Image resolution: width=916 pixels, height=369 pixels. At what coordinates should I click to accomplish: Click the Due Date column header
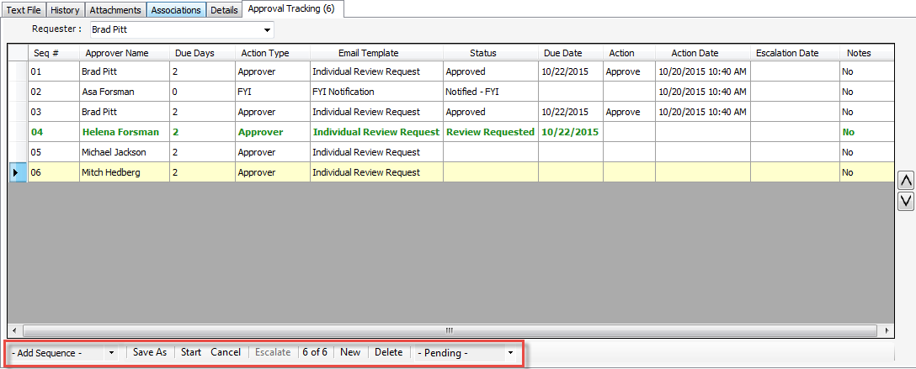tap(571, 53)
